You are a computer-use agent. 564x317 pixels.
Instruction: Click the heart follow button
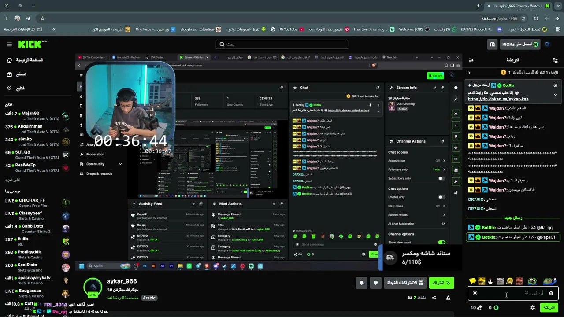(x=375, y=283)
